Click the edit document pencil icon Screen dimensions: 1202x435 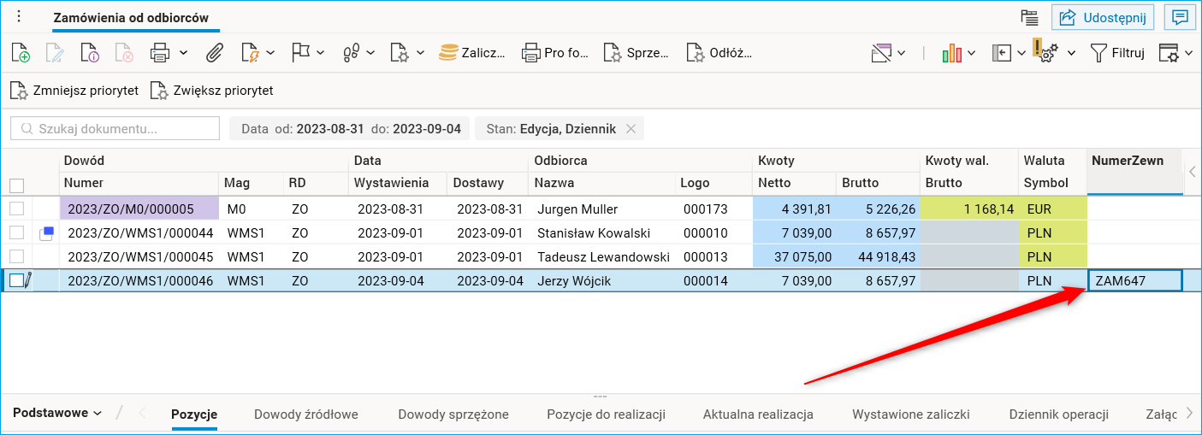55,53
